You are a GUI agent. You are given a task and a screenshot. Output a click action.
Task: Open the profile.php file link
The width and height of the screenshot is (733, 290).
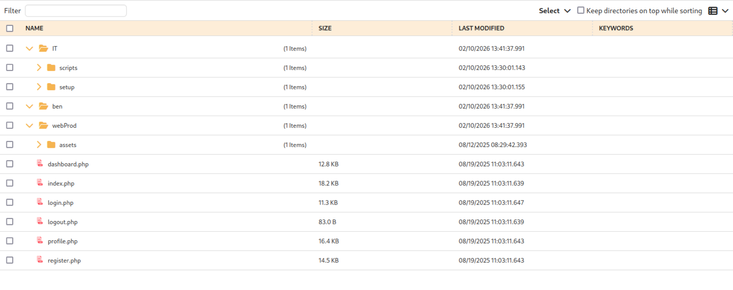coord(63,241)
